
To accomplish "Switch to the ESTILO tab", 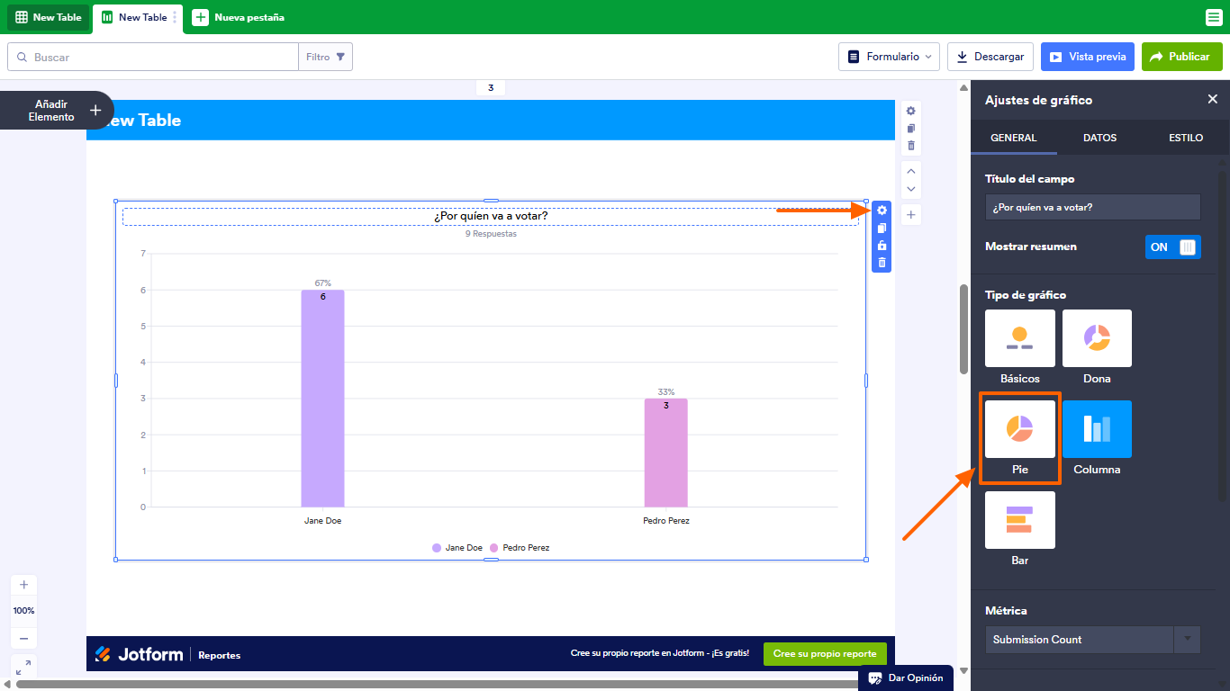I will [x=1185, y=138].
